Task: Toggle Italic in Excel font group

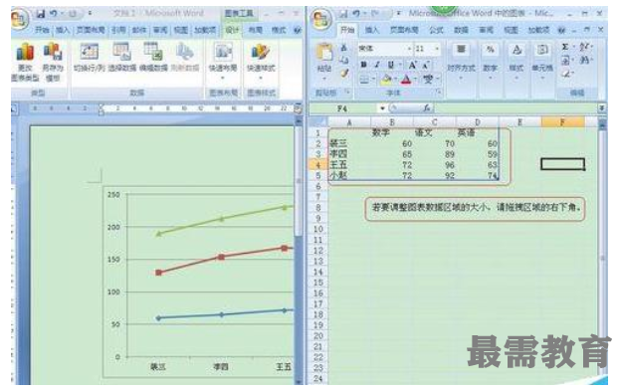Action: click(x=377, y=65)
